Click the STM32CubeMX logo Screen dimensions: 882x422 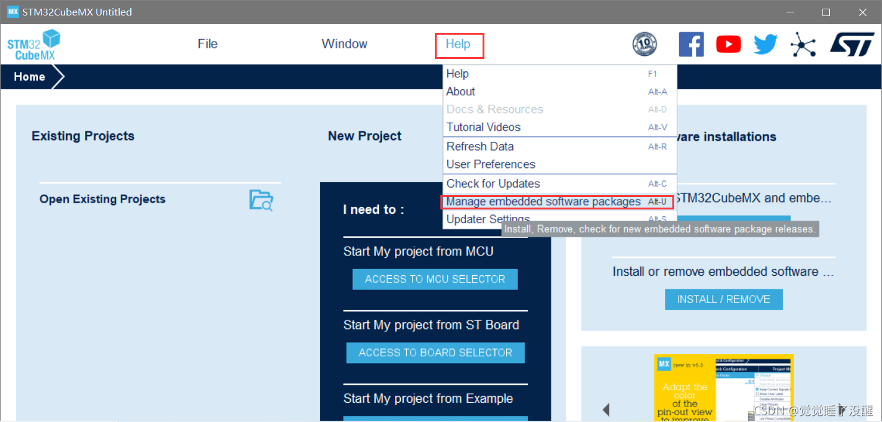(33, 45)
